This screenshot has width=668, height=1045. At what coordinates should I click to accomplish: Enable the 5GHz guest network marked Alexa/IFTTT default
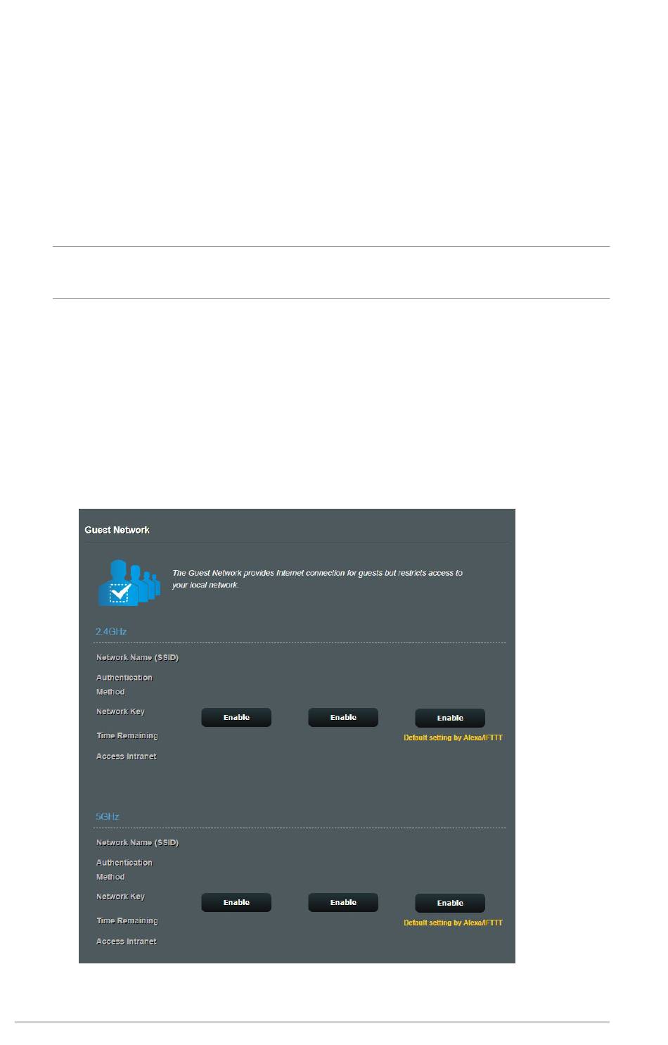coord(450,903)
